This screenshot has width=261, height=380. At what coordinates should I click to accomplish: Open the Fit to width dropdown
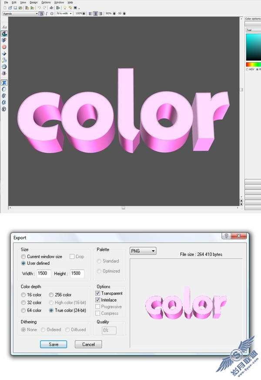point(64,13)
